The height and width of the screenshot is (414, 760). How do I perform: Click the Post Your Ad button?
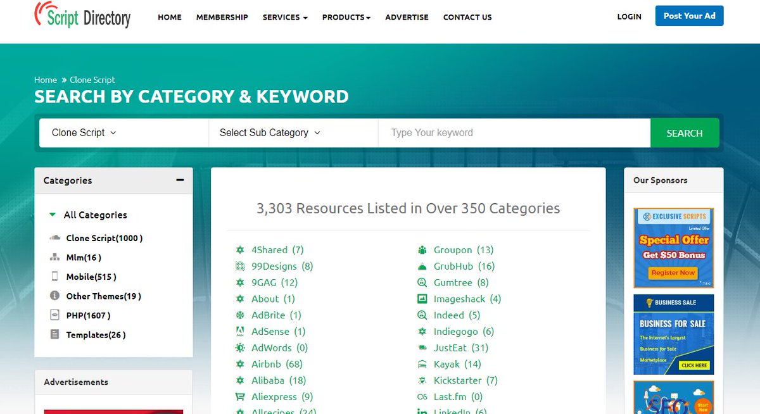(x=689, y=16)
